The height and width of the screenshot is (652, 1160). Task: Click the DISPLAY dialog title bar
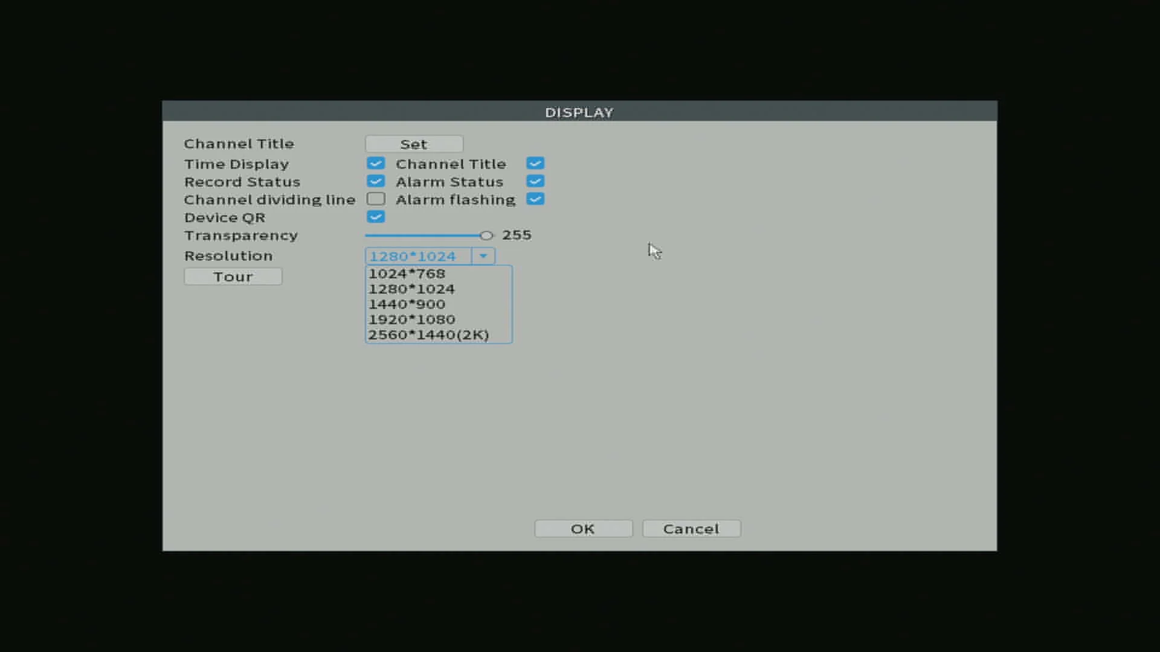point(579,112)
